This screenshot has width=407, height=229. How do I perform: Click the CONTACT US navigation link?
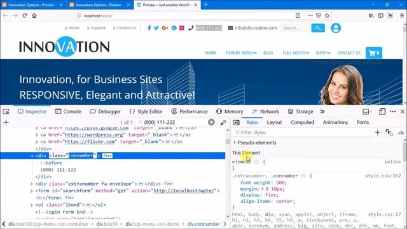point(349,53)
